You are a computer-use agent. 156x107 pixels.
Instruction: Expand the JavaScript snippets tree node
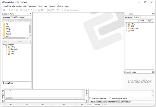(x=7, y=49)
